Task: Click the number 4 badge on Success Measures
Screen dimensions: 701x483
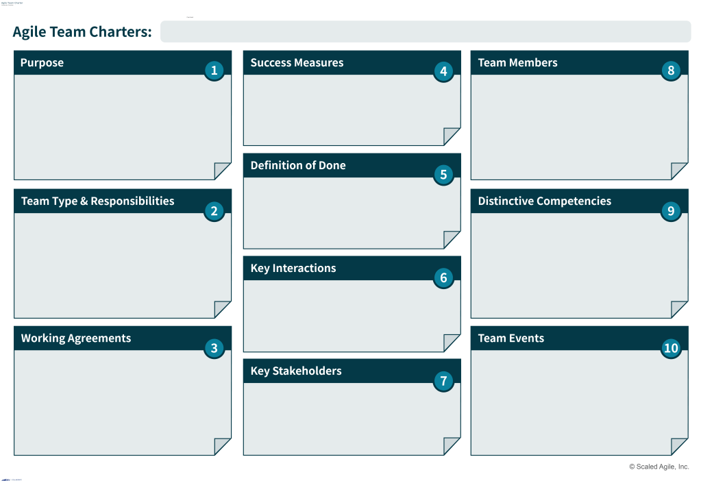Action: pos(443,71)
